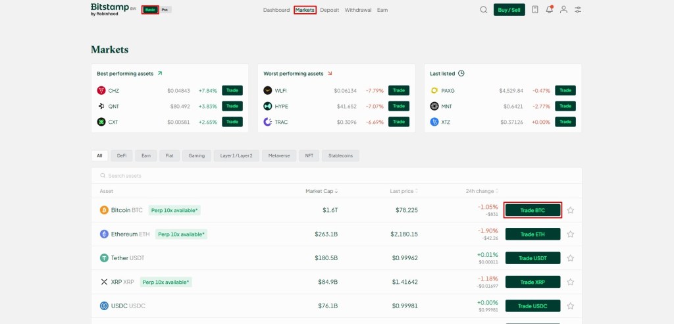
Task: Focus the Search assets input field
Action: (336, 176)
